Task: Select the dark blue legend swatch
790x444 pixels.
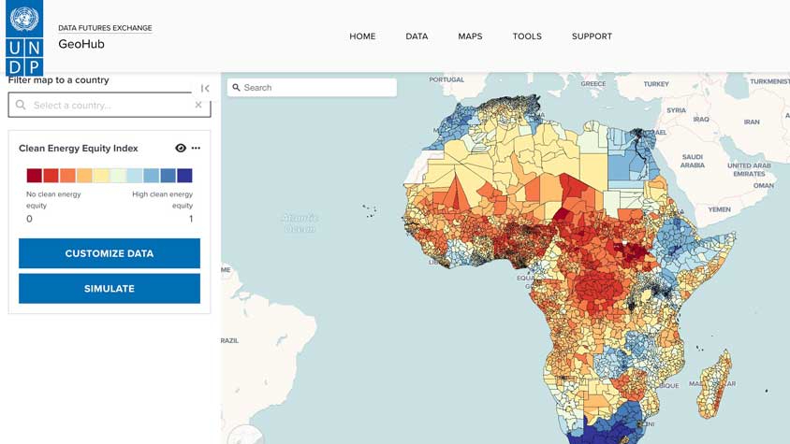Action: [x=184, y=176]
